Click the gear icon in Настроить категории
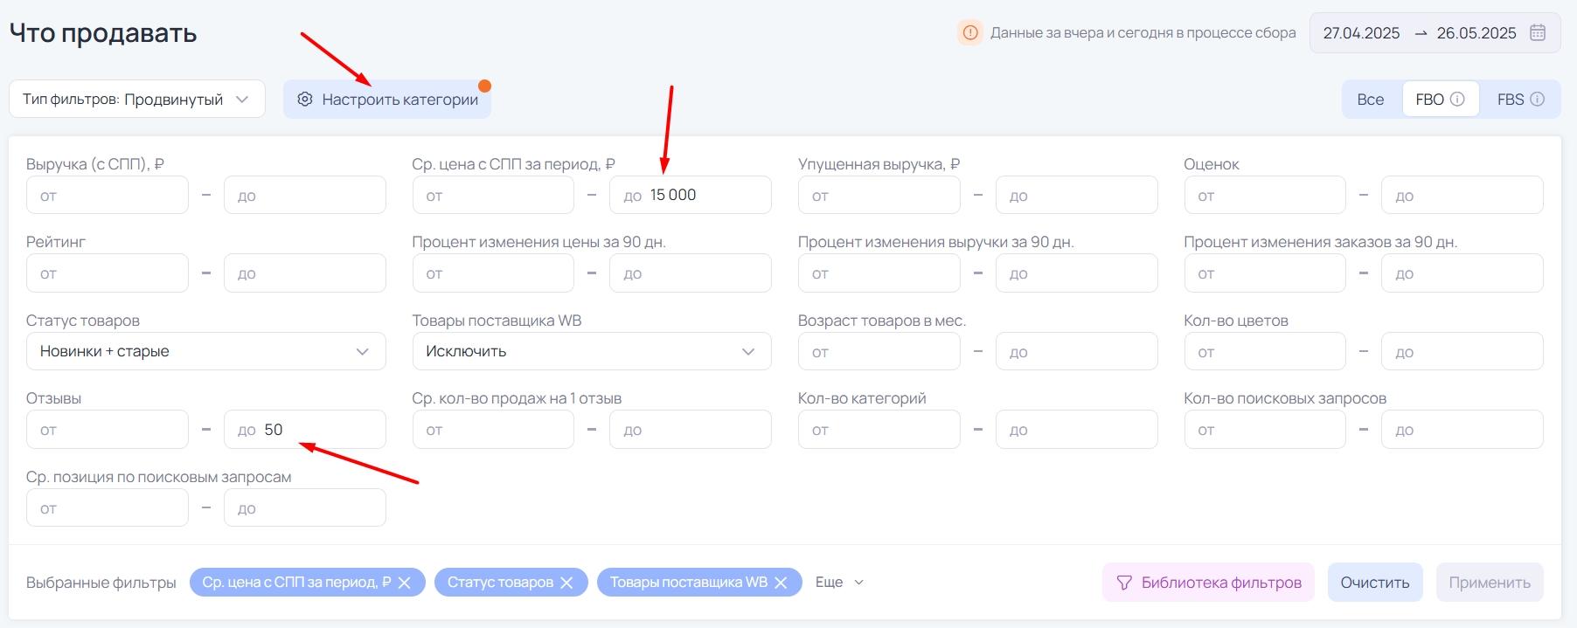This screenshot has width=1577, height=628. coord(304,100)
